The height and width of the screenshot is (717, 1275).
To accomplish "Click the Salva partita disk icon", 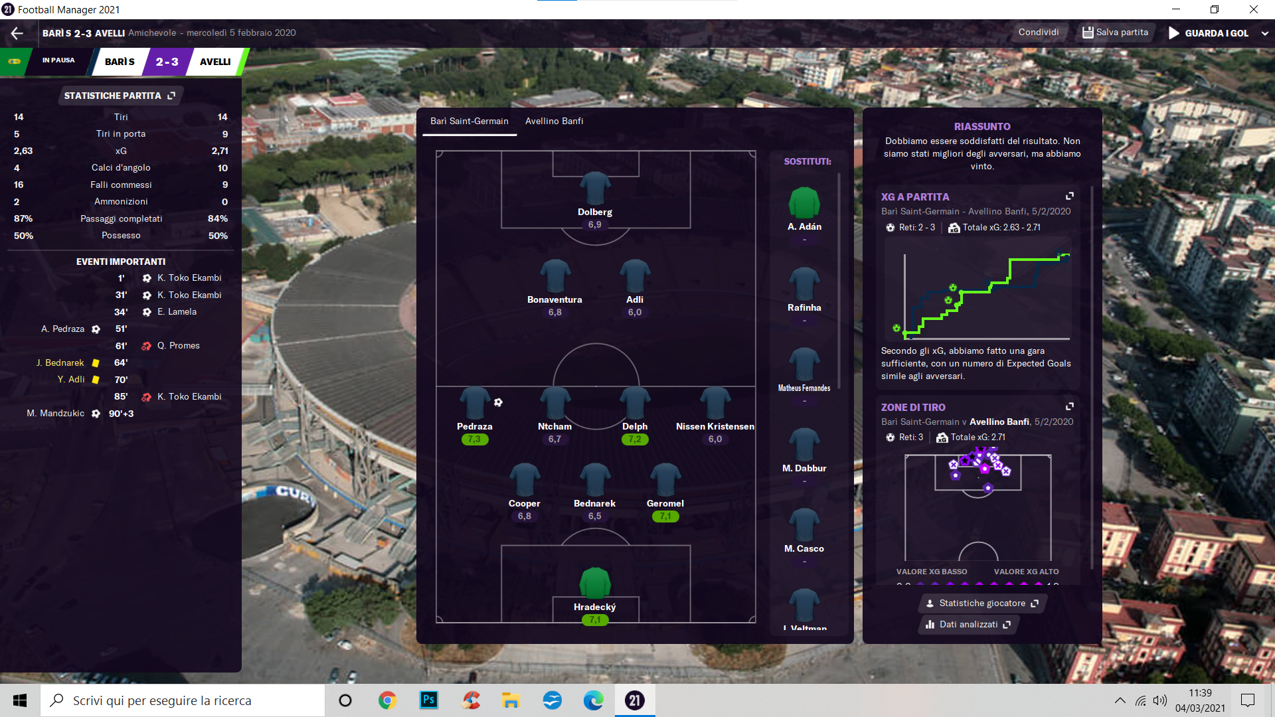I will coord(1088,33).
